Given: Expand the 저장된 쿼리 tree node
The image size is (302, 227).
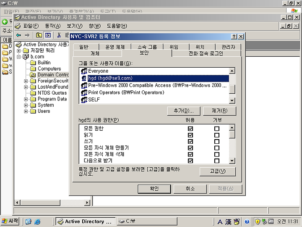Looking at the screenshot, I should pyautogui.click(x=19, y=51).
